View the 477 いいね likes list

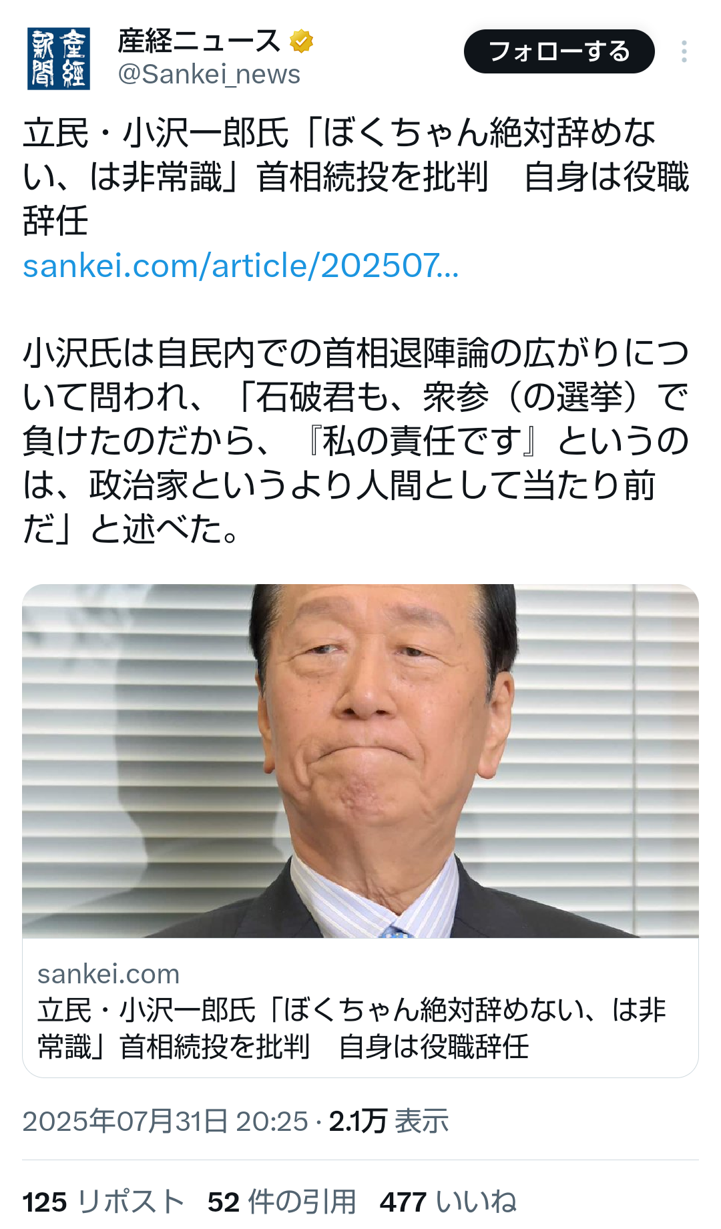click(x=449, y=1202)
